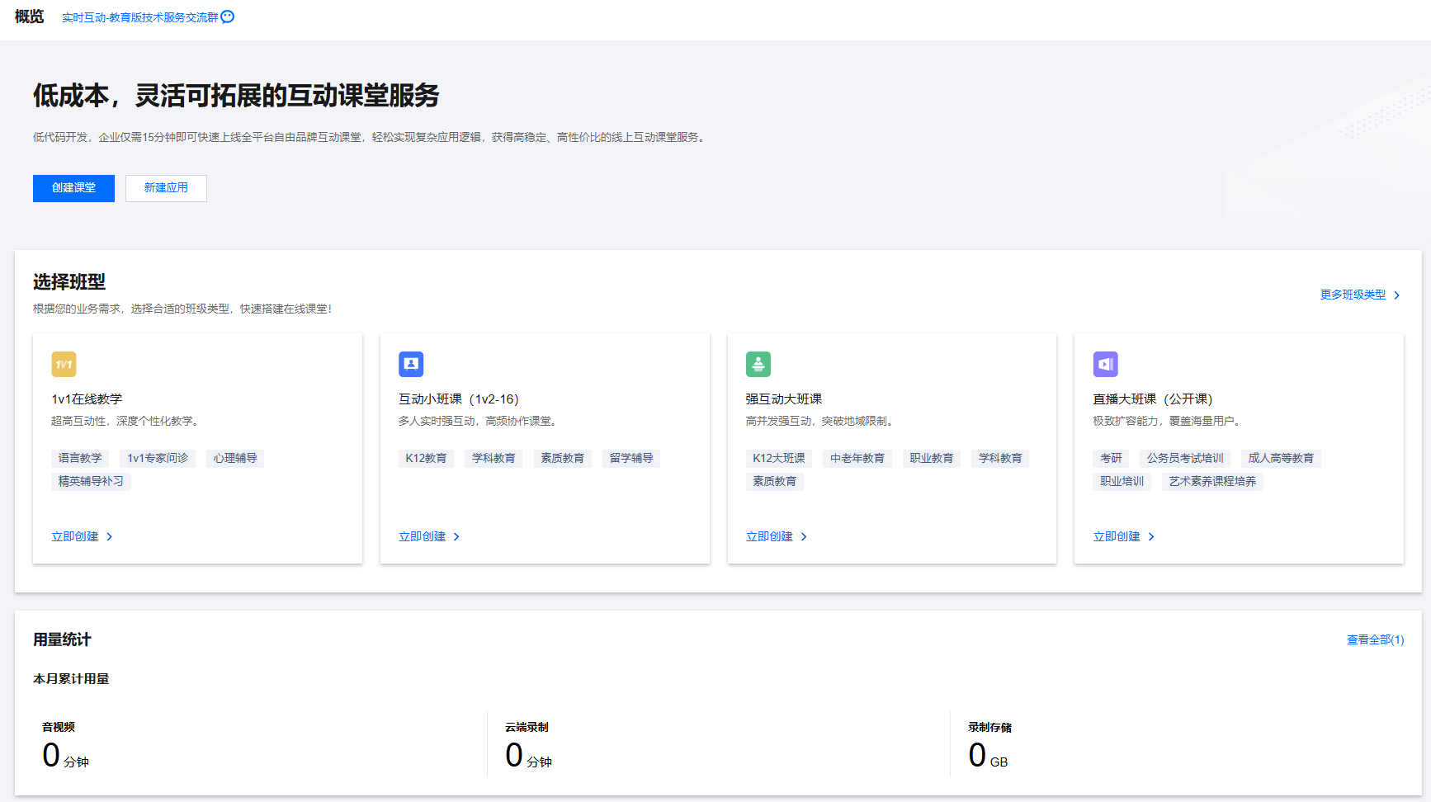Click the K12大班课 tag
This screenshot has width=1431, height=802.
778,458
